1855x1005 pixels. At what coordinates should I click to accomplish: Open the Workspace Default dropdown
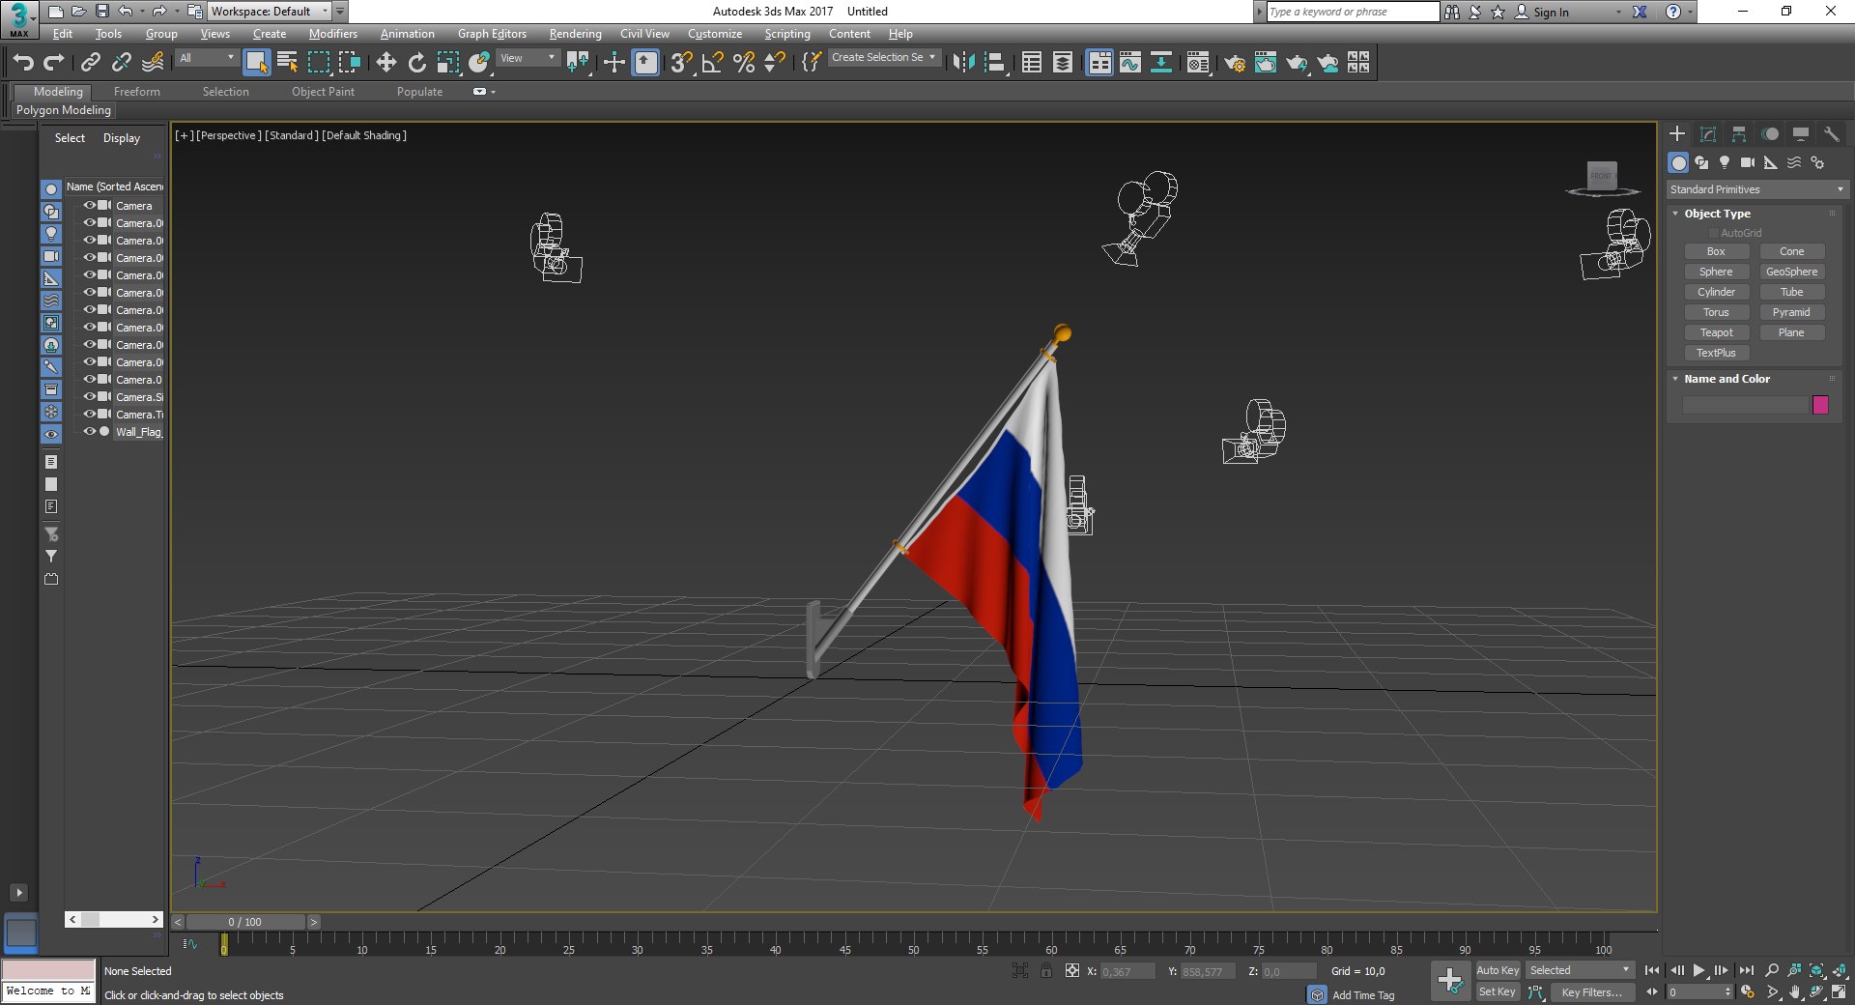(x=270, y=12)
